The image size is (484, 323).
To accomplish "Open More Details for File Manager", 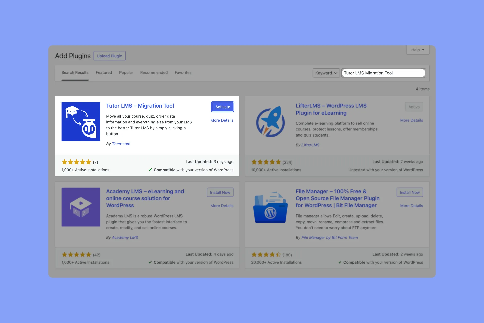I will 411,206.
